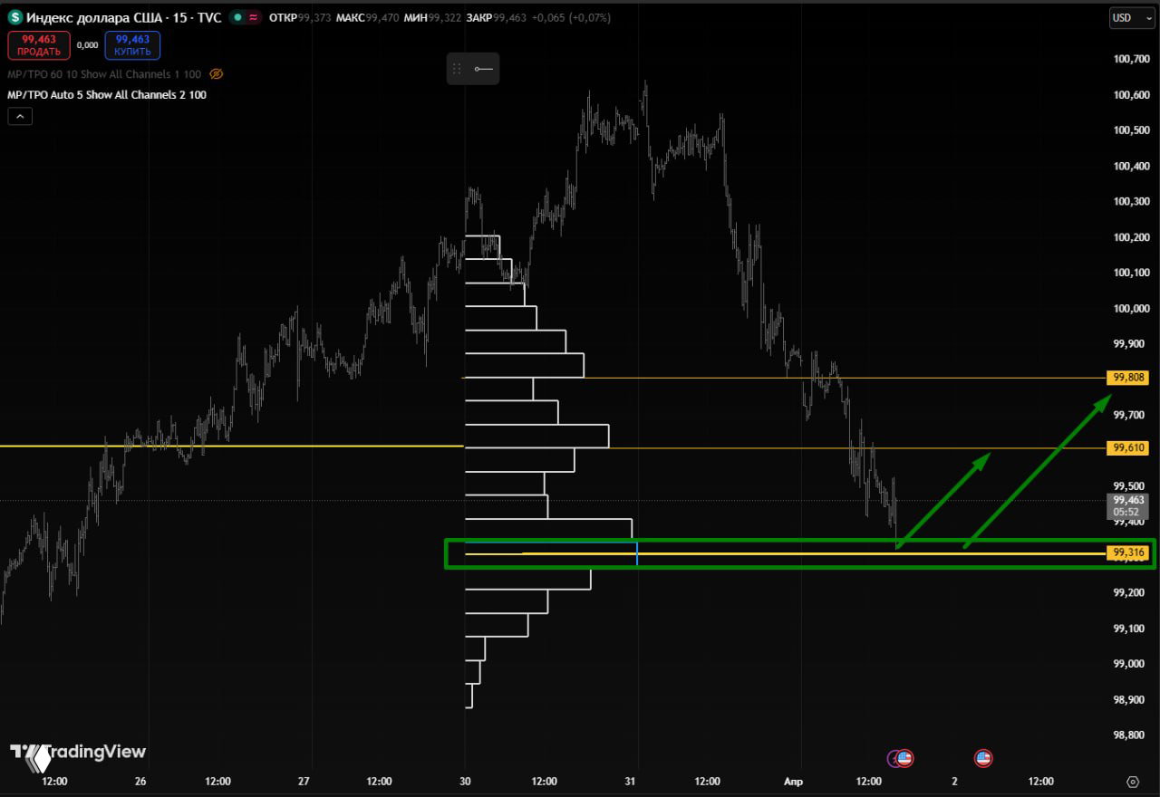The width and height of the screenshot is (1160, 797).
Task: Grab the floating toolbar drag handle
Action: (458, 69)
